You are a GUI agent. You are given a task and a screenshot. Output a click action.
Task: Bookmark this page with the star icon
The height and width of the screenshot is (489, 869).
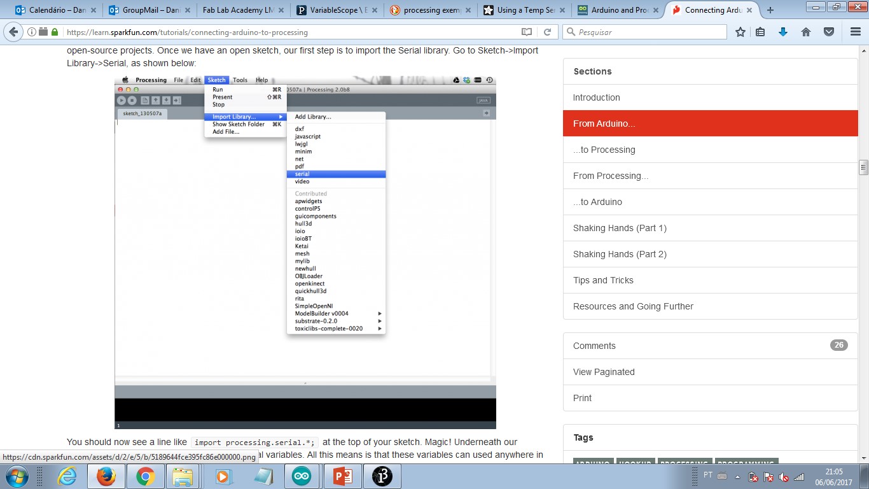point(740,32)
